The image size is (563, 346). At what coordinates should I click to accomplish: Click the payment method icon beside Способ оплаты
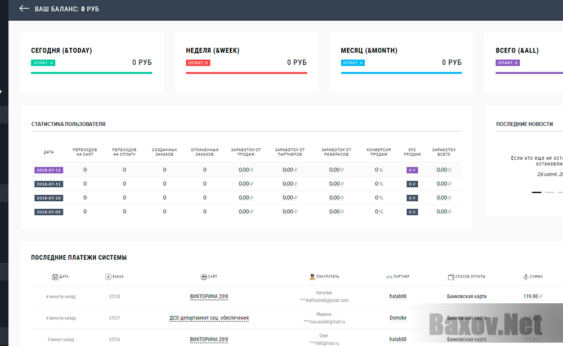(451, 277)
